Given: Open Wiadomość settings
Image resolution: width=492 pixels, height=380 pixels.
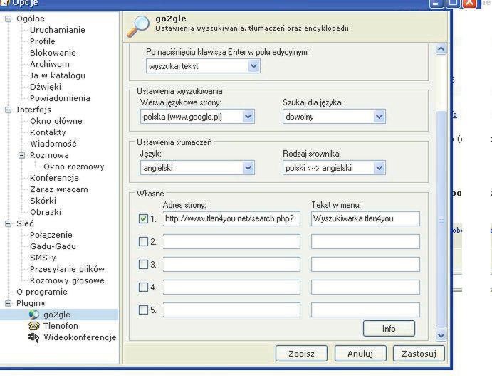Looking at the screenshot, I should click(x=53, y=144).
